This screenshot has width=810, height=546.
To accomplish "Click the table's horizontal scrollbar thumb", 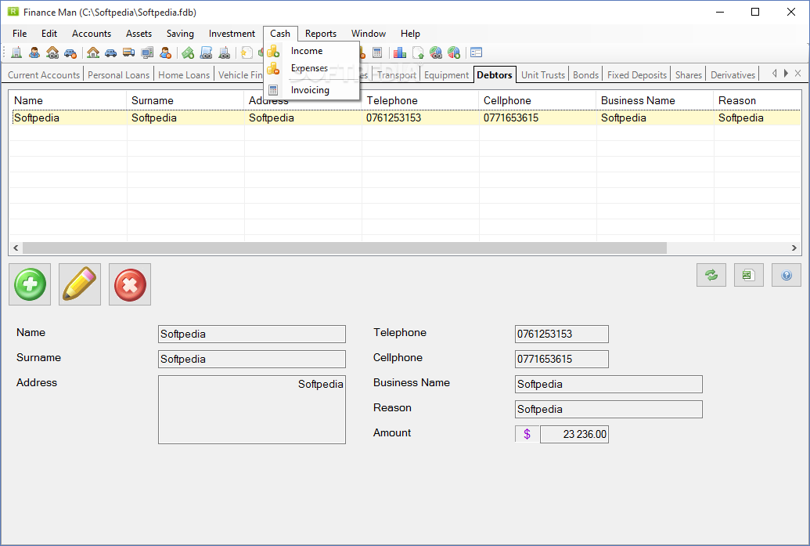I will point(344,248).
